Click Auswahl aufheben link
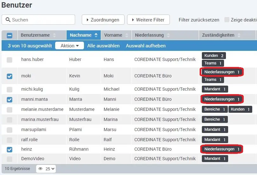The height and width of the screenshot is (175, 257). [145, 46]
